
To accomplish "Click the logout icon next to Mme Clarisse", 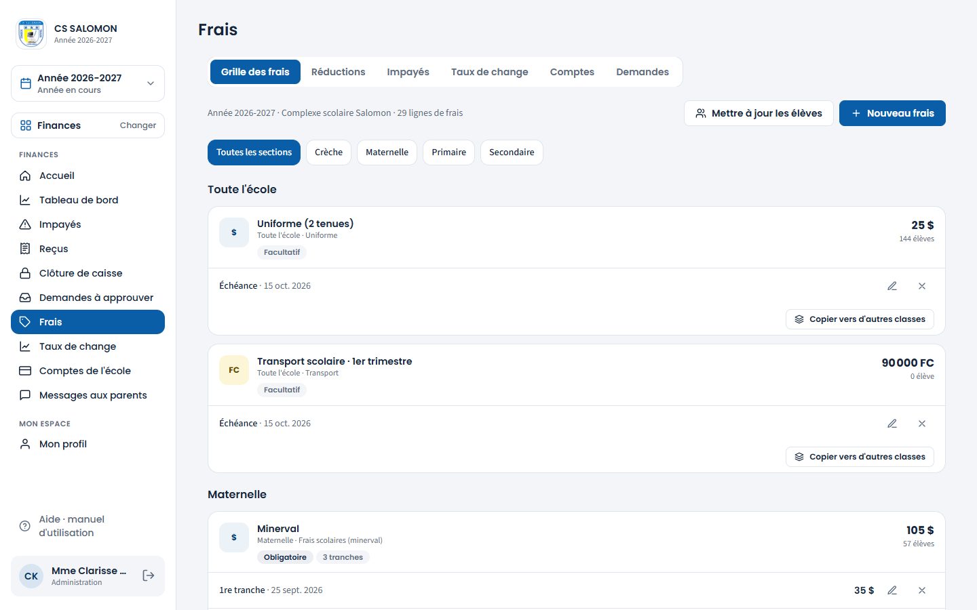I will [x=149, y=575].
